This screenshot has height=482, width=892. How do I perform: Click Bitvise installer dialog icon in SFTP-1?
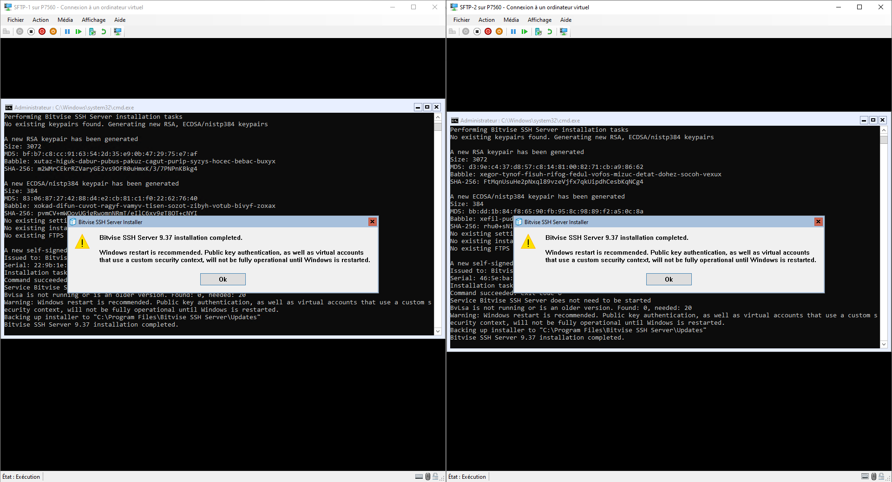pyautogui.click(x=73, y=222)
